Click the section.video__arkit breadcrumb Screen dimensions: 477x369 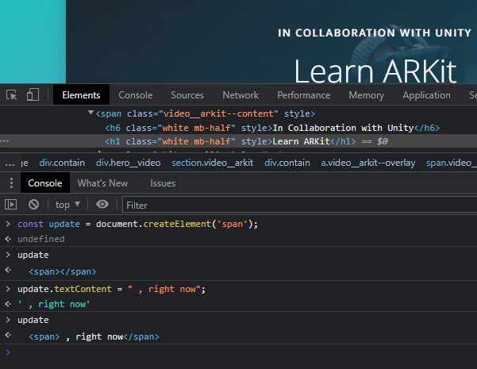point(213,163)
